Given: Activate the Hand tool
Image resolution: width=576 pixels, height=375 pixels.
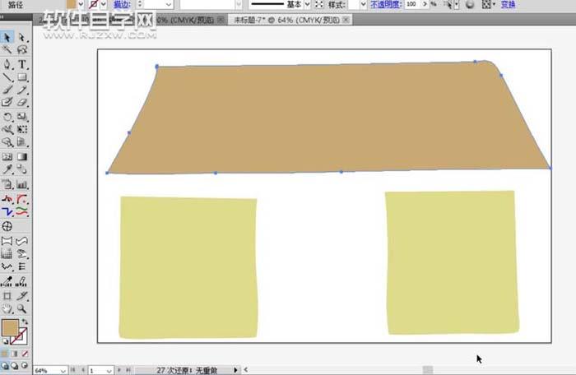Looking at the screenshot, I should coord(7,308).
